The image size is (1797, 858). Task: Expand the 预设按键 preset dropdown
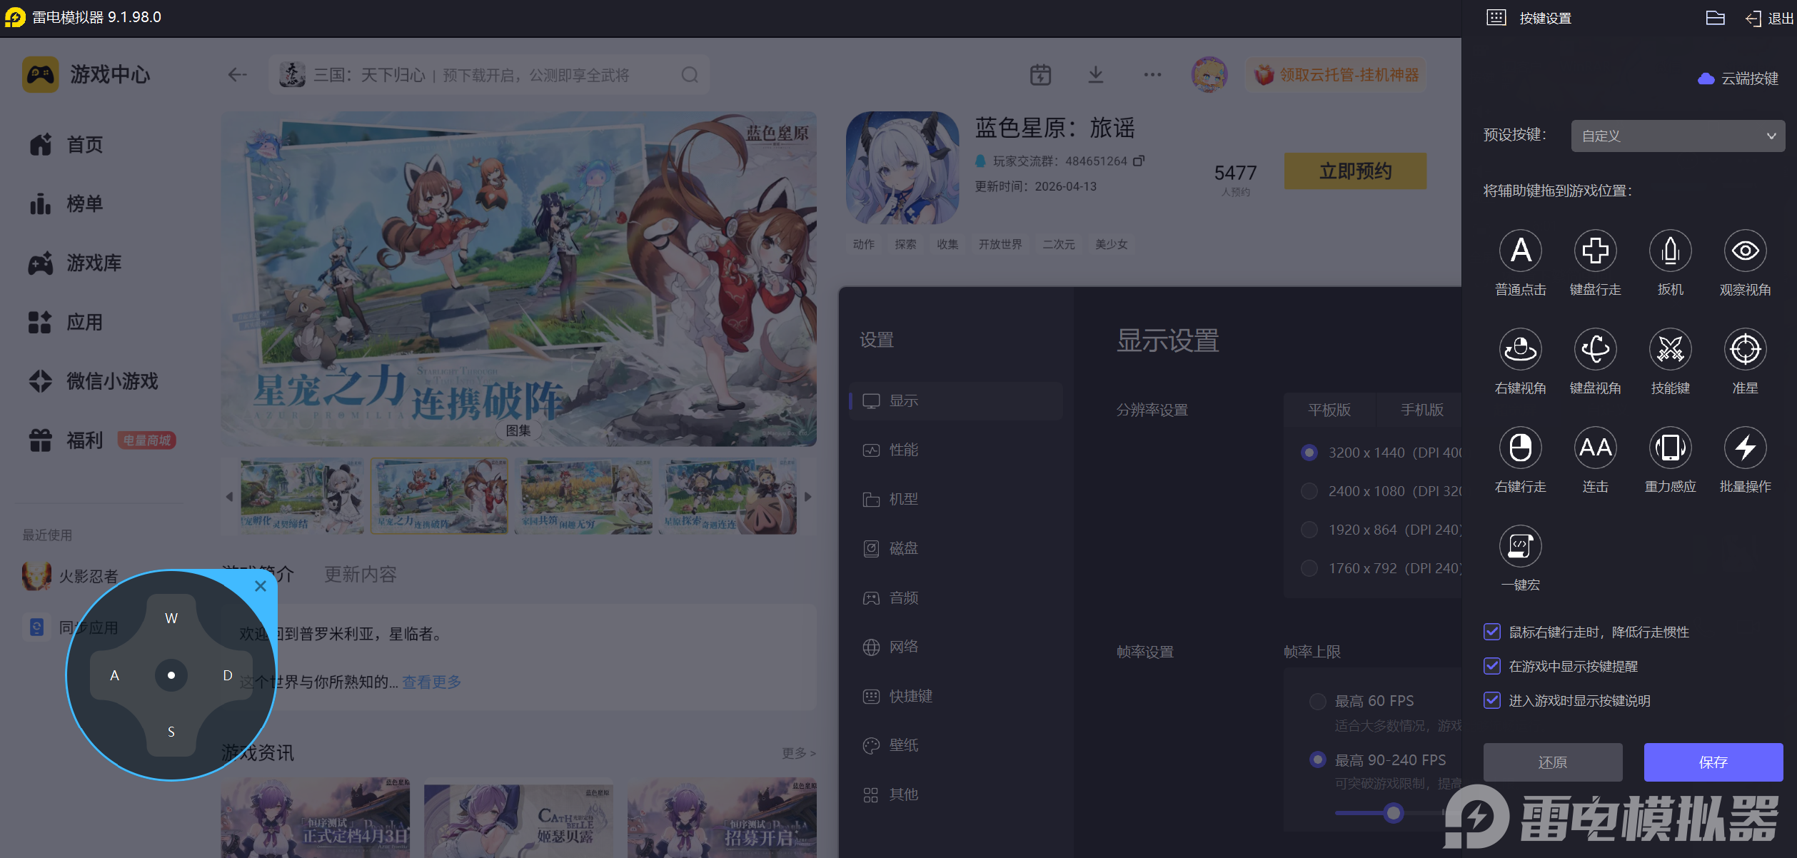tap(1678, 136)
